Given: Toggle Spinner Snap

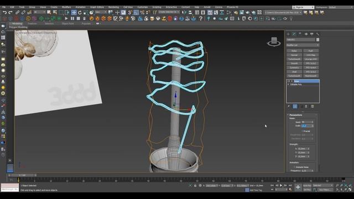Looking at the screenshot, I should coord(148,12).
